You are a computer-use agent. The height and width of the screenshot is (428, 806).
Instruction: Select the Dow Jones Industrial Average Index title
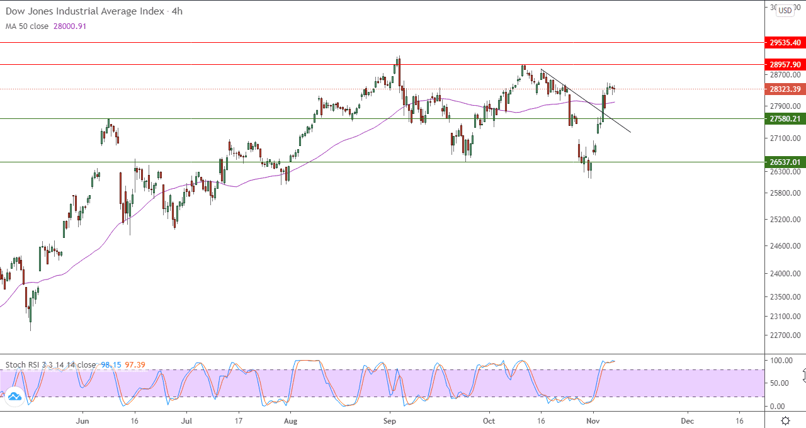point(85,11)
